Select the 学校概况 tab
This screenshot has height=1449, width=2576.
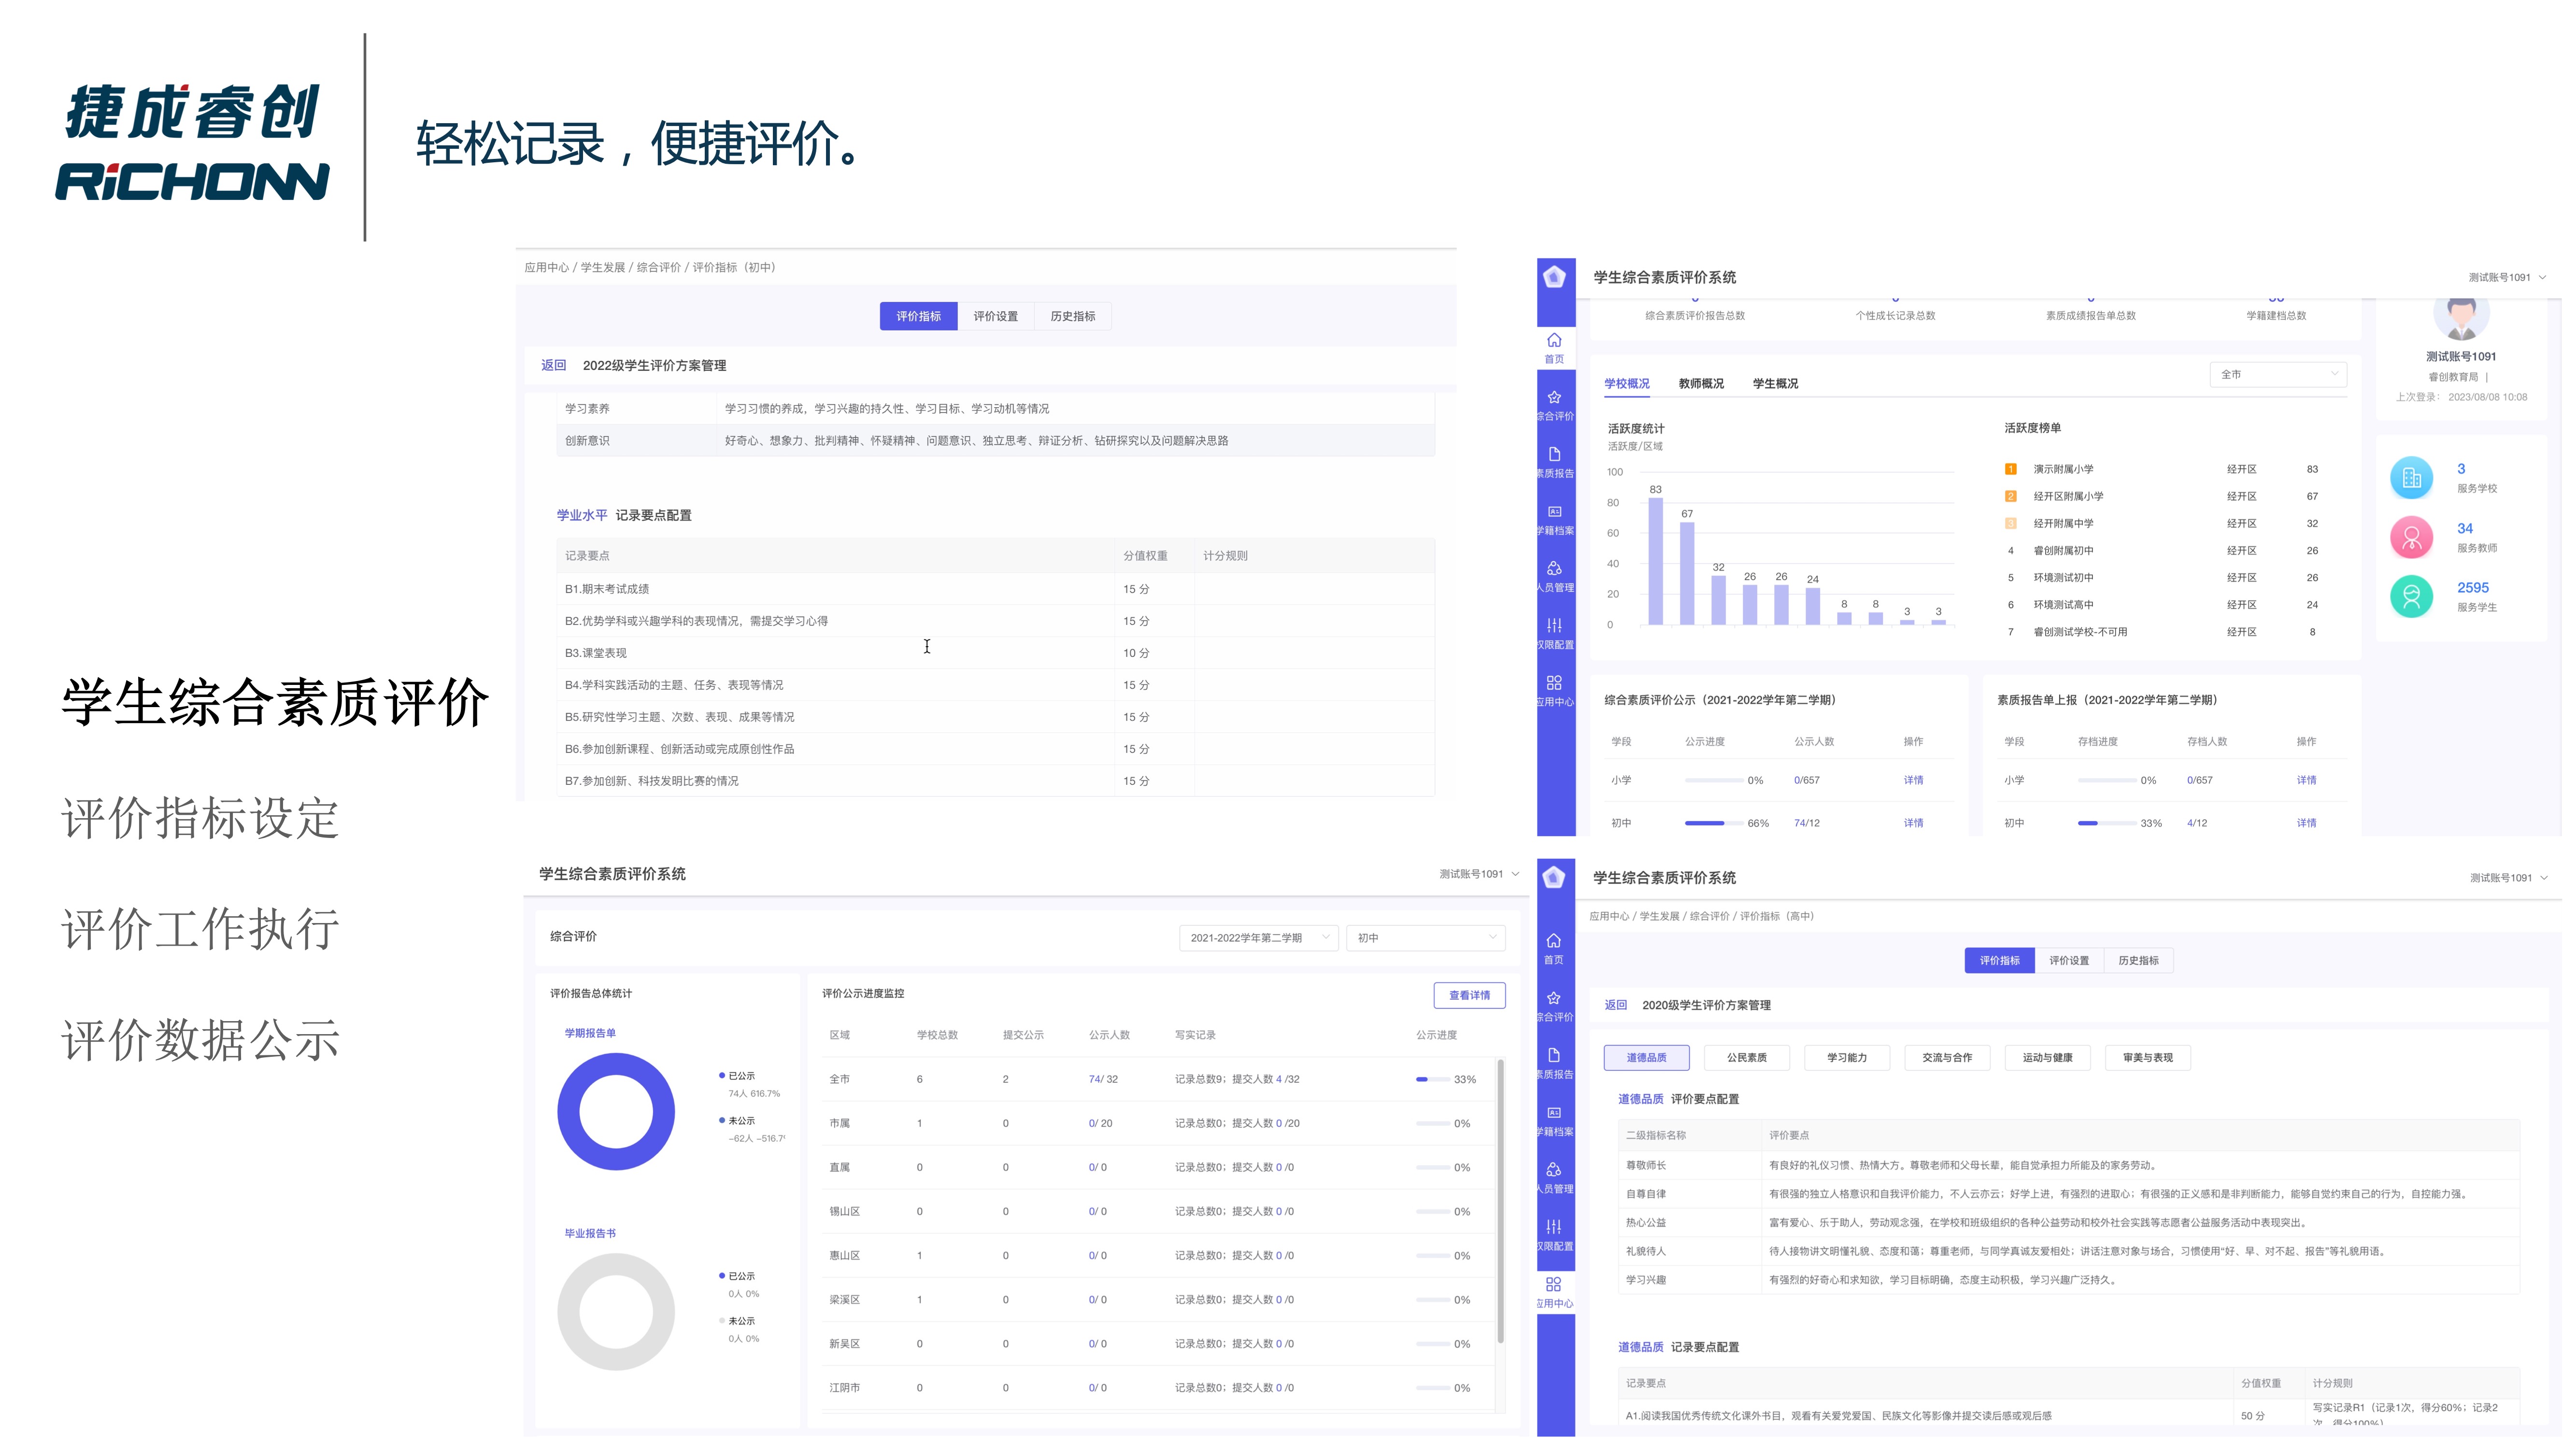point(1627,384)
